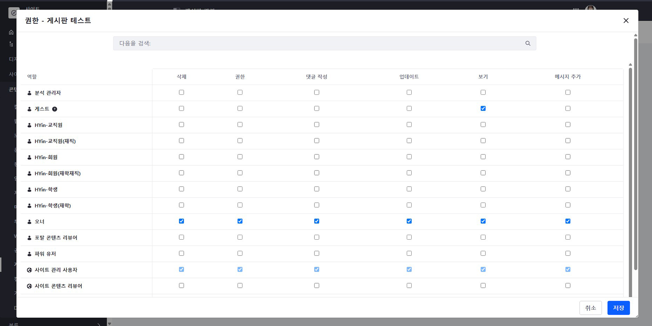Image resolution: width=652 pixels, height=326 pixels.
Task: Click the 저장 button
Action: point(618,308)
